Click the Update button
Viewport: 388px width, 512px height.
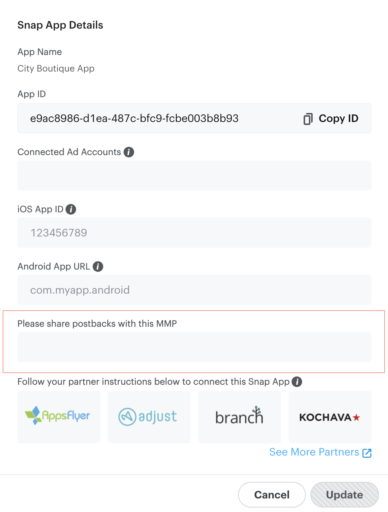pyautogui.click(x=344, y=495)
